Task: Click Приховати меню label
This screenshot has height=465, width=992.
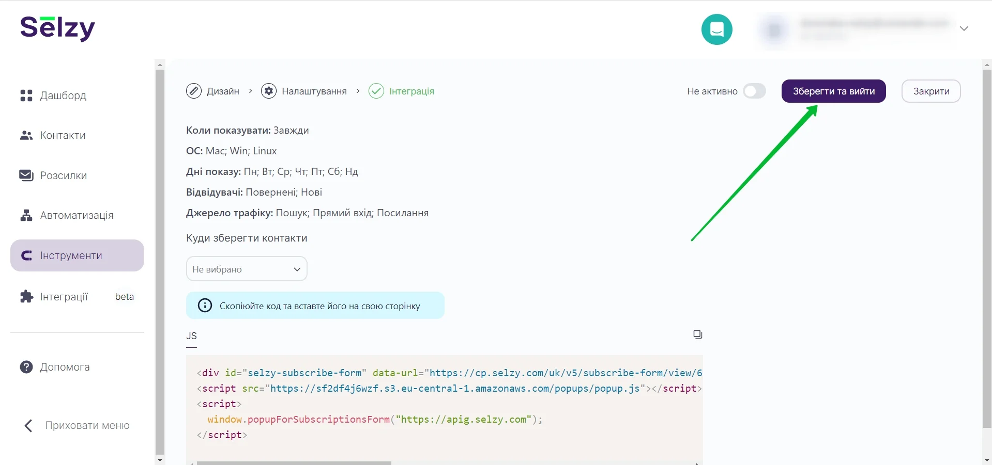Action: (x=87, y=425)
